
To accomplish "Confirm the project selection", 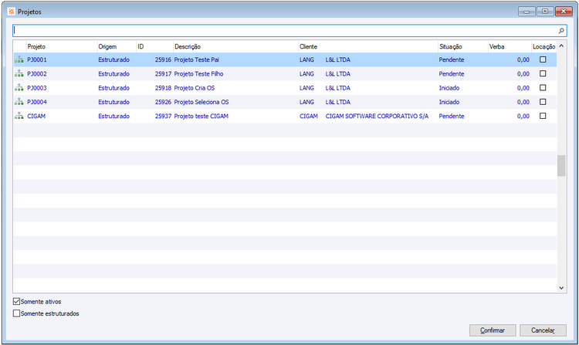I will [x=493, y=330].
